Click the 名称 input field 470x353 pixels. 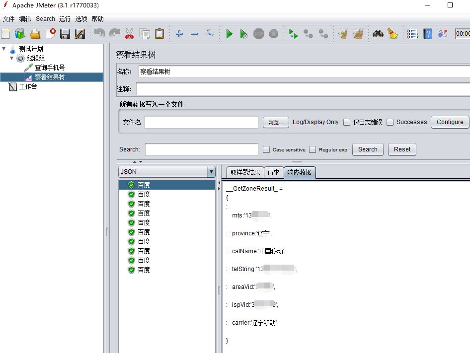coord(304,72)
